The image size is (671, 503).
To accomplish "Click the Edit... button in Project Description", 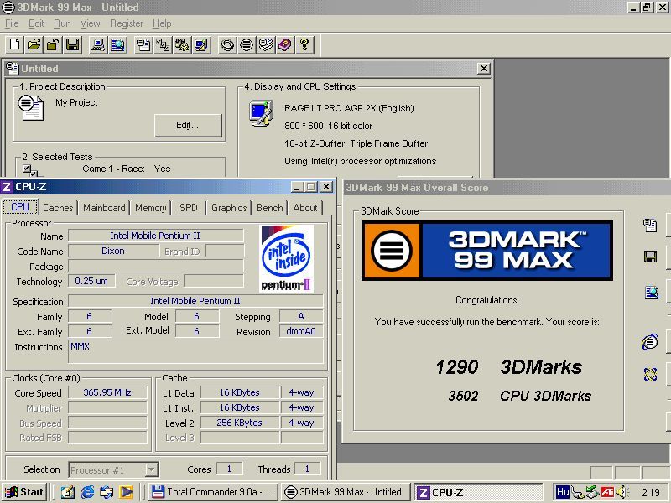I will point(188,125).
